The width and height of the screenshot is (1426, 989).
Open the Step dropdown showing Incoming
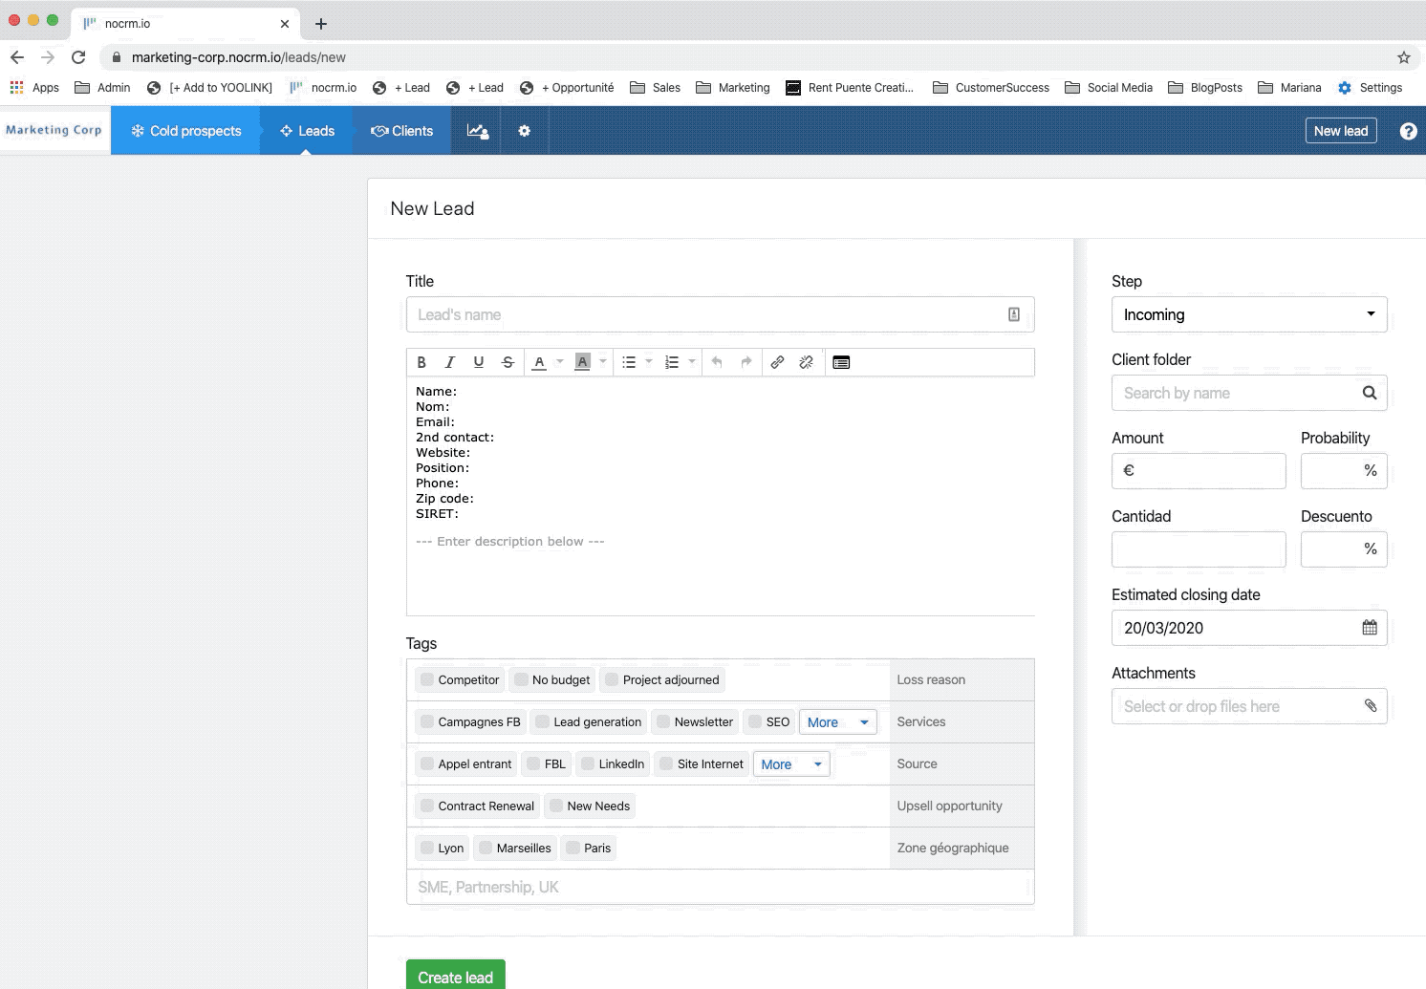coord(1248,314)
